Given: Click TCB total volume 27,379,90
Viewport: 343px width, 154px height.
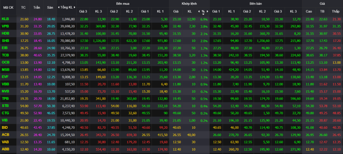Looking at the screenshot, I should click(x=68, y=56).
